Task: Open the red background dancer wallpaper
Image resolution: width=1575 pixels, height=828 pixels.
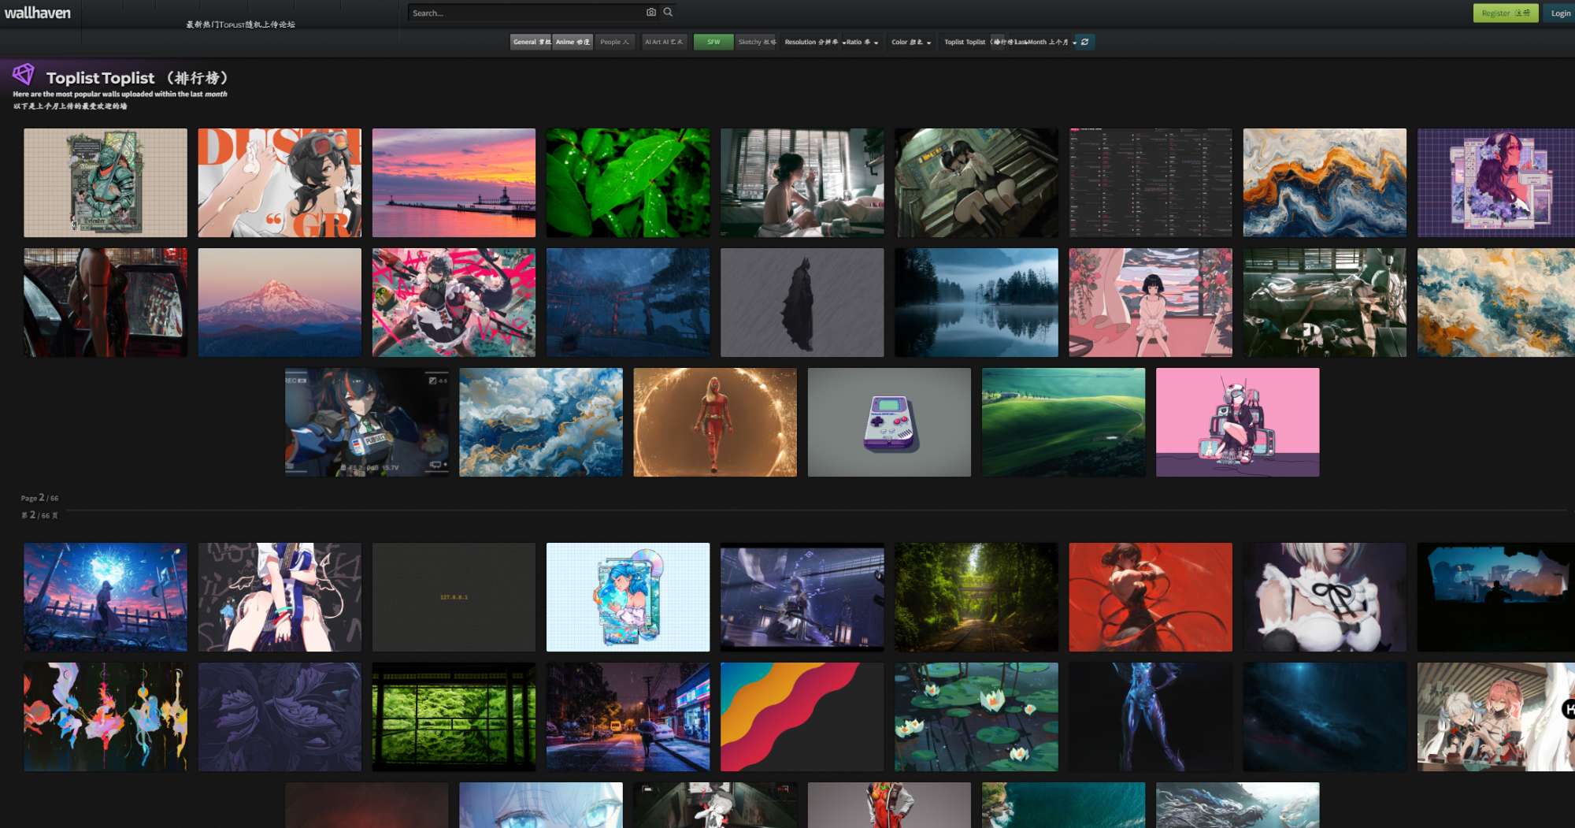Action: coord(1151,597)
